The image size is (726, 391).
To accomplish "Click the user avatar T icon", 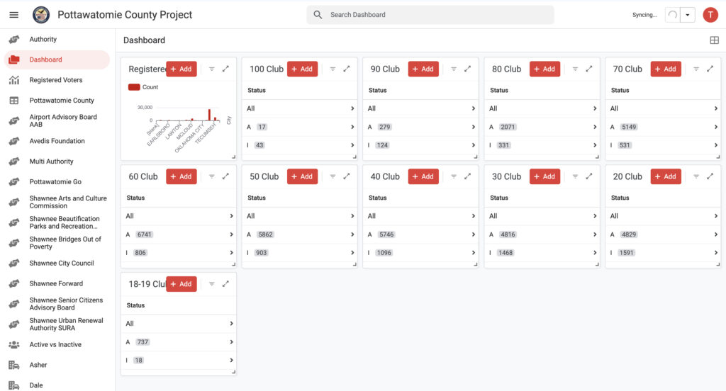I will point(710,15).
